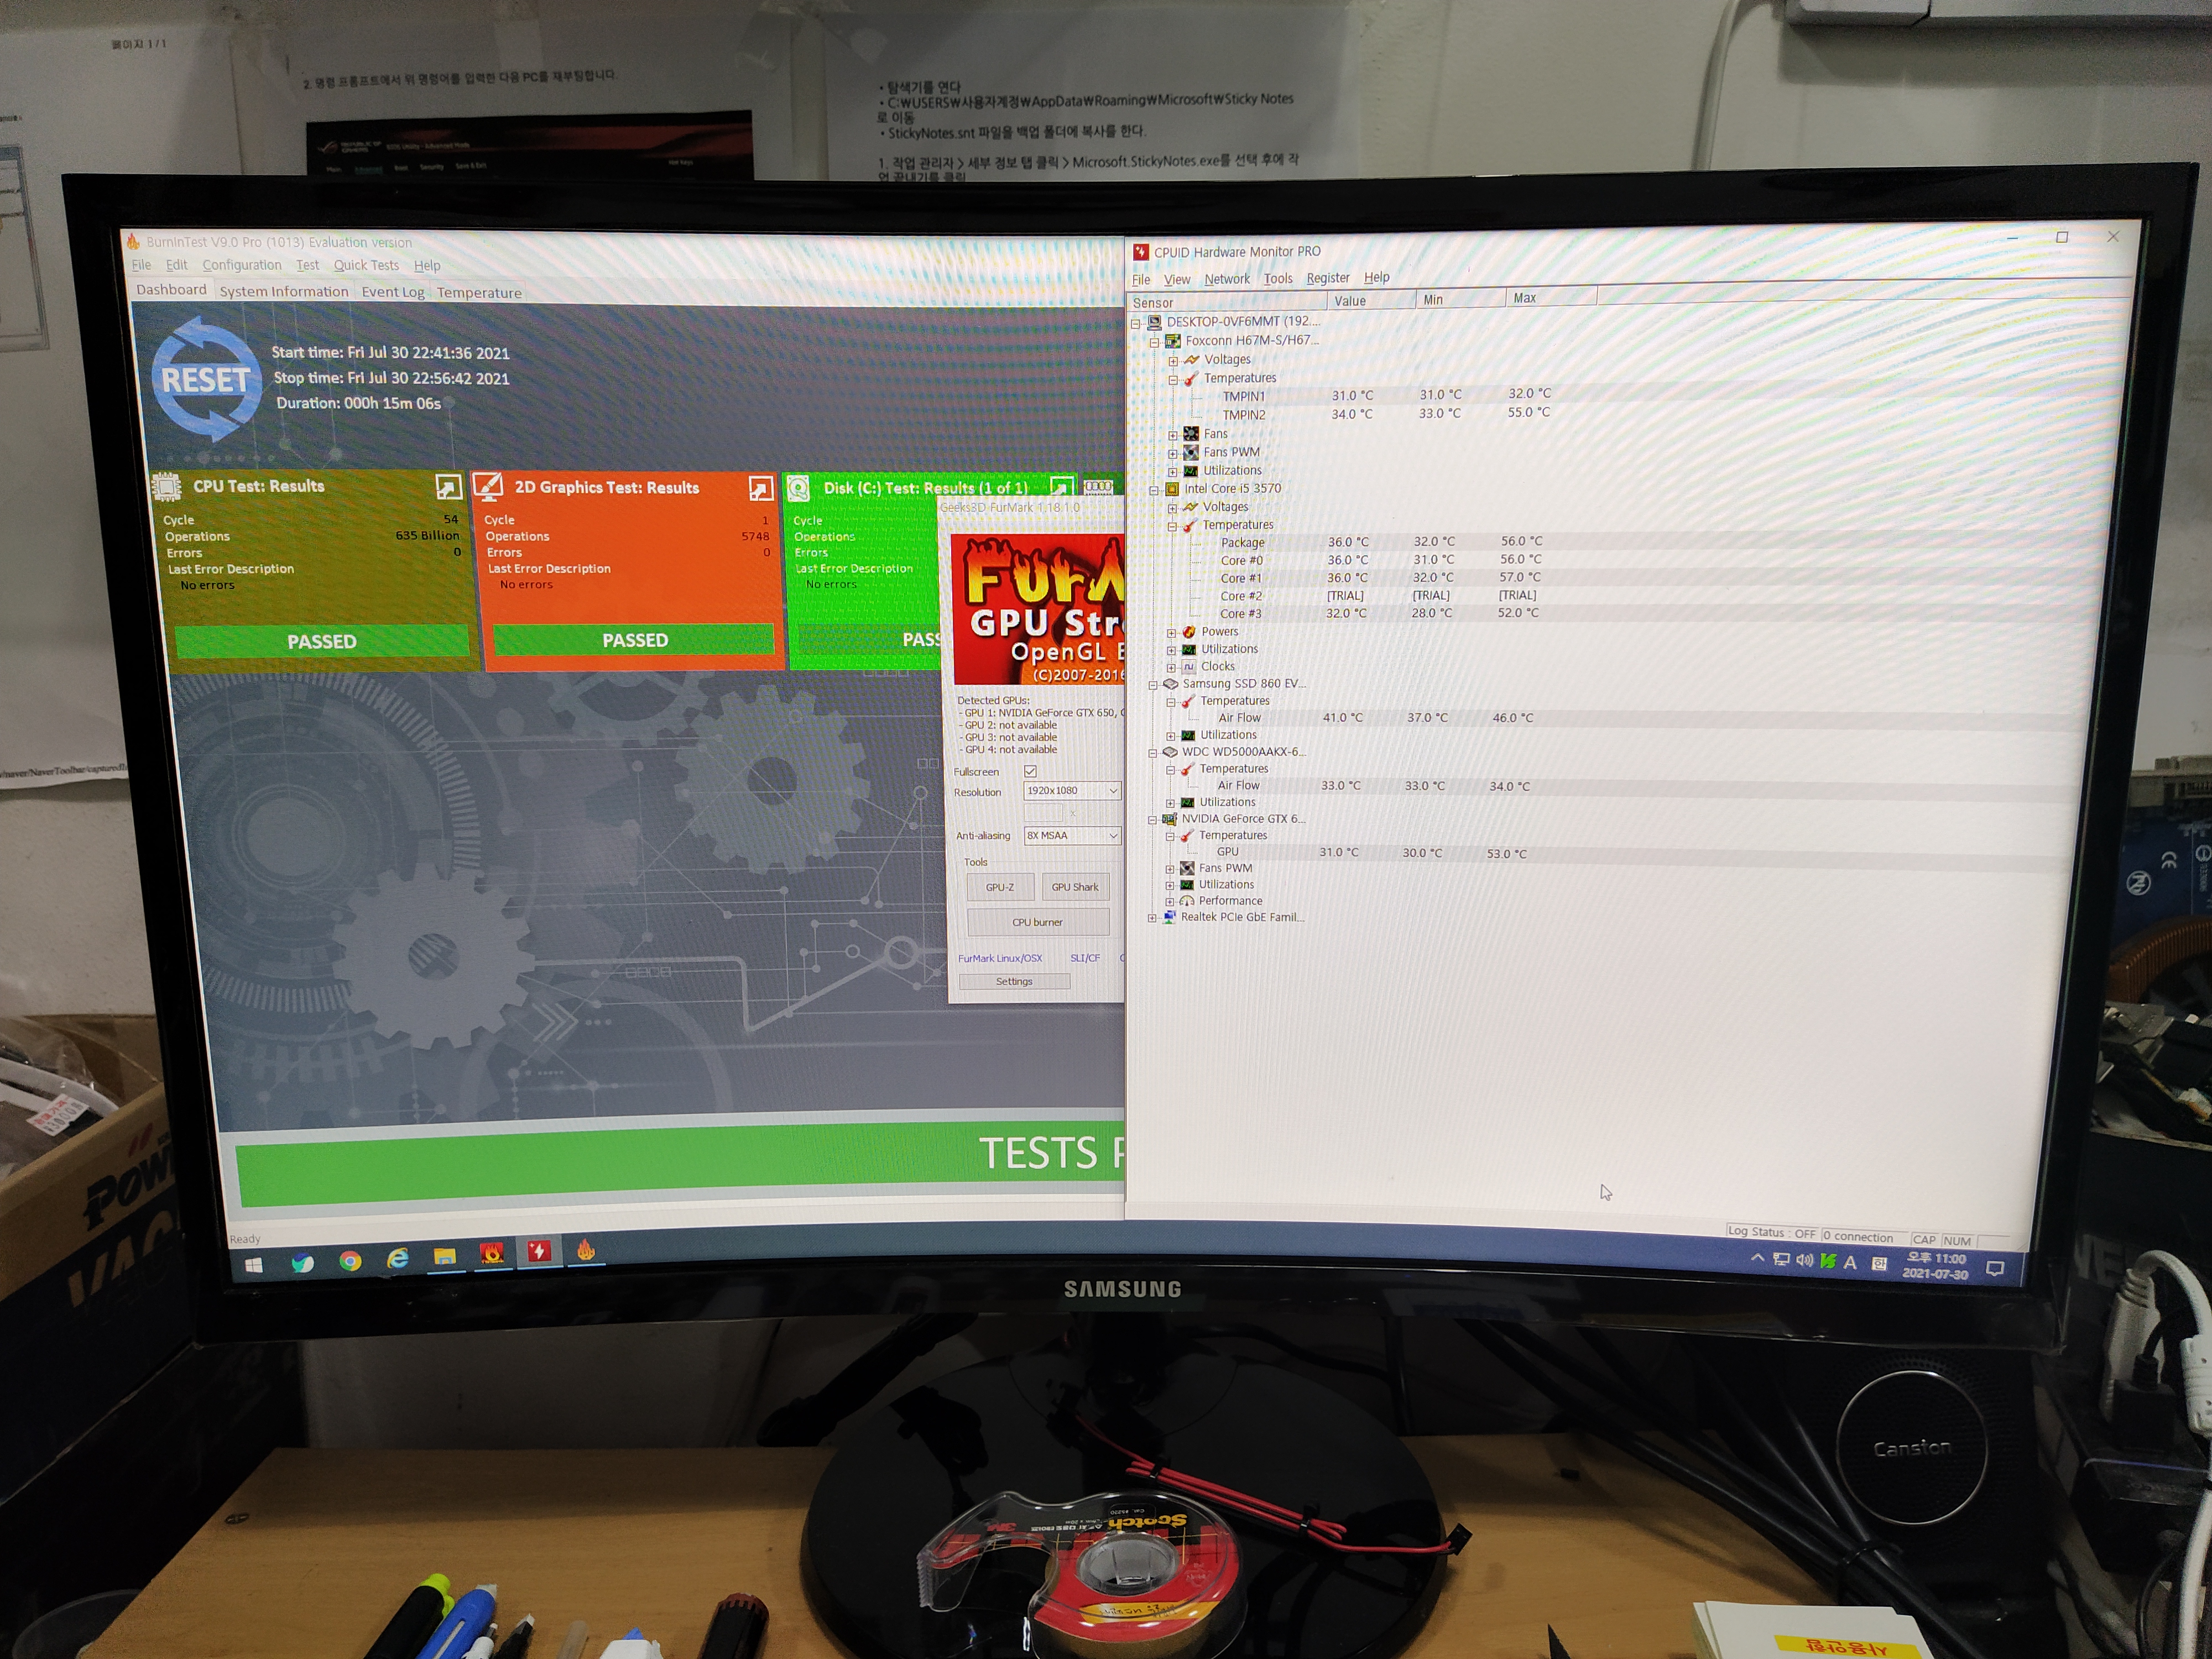Switch to System Information tab
Image resolution: width=2212 pixels, height=1659 pixels.
[284, 291]
